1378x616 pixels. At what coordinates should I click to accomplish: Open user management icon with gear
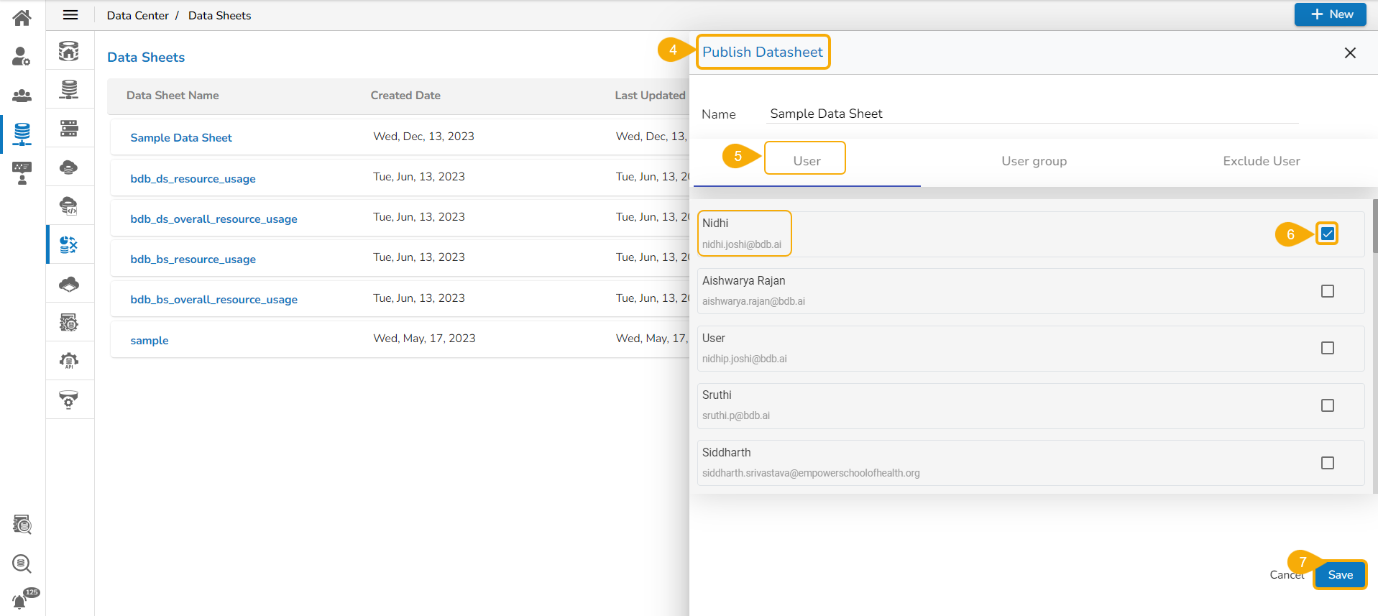(x=22, y=56)
